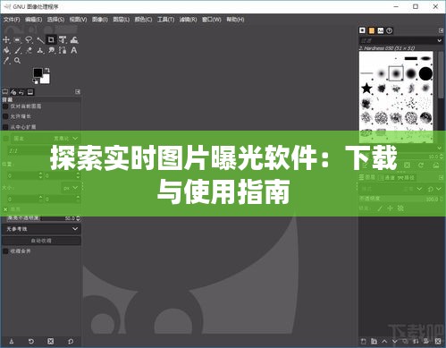Open the 编辑(E) menu
The image size is (446, 348).
pyautogui.click(x=34, y=20)
